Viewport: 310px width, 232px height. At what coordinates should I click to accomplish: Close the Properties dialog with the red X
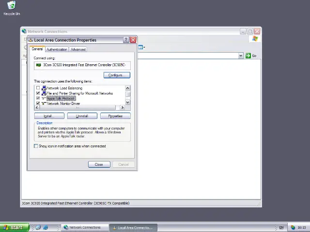[x=133, y=40]
